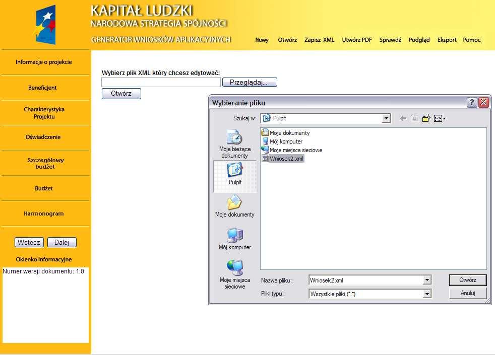
Task: Create a new folder icon in dialog
Action: coord(426,118)
